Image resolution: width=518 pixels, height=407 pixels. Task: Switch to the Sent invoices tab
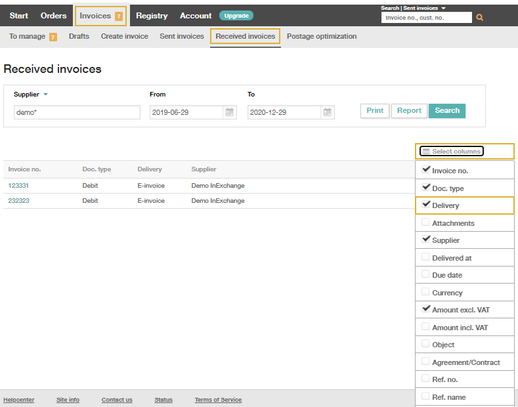tap(182, 36)
